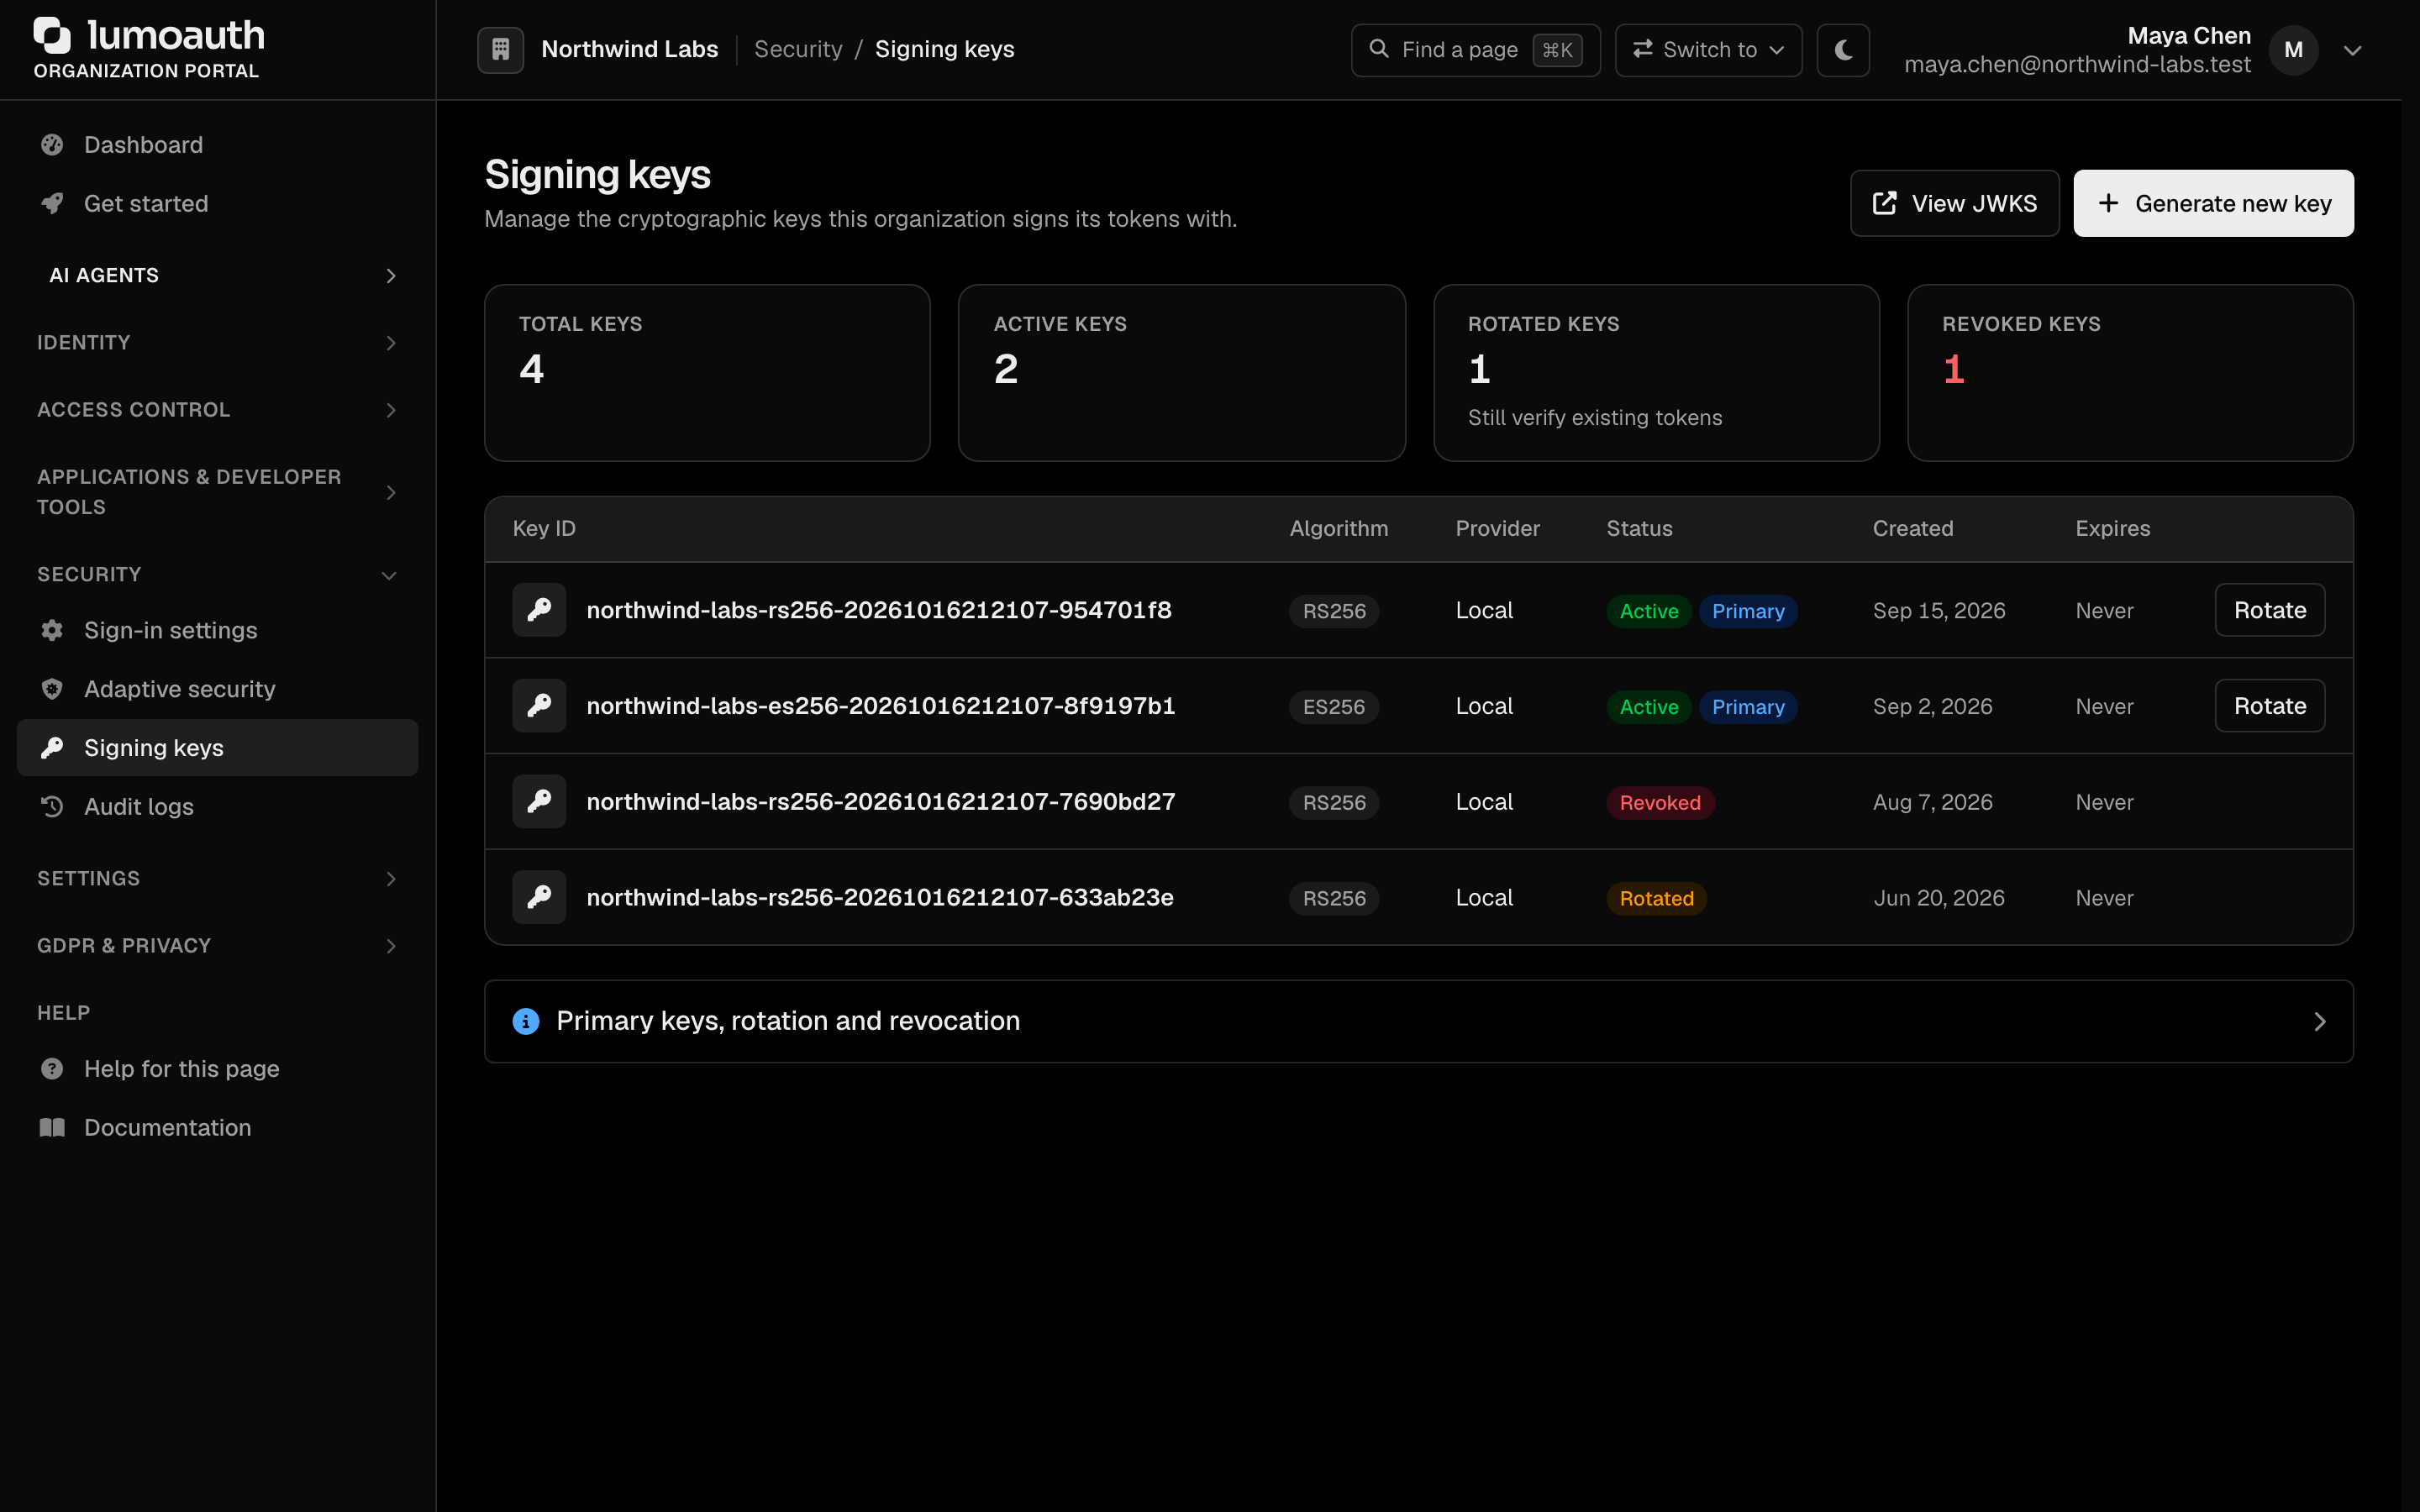Expand Primary keys, rotation and revocation
Viewport: 2420px width, 1512px height.
[x=1418, y=1021]
